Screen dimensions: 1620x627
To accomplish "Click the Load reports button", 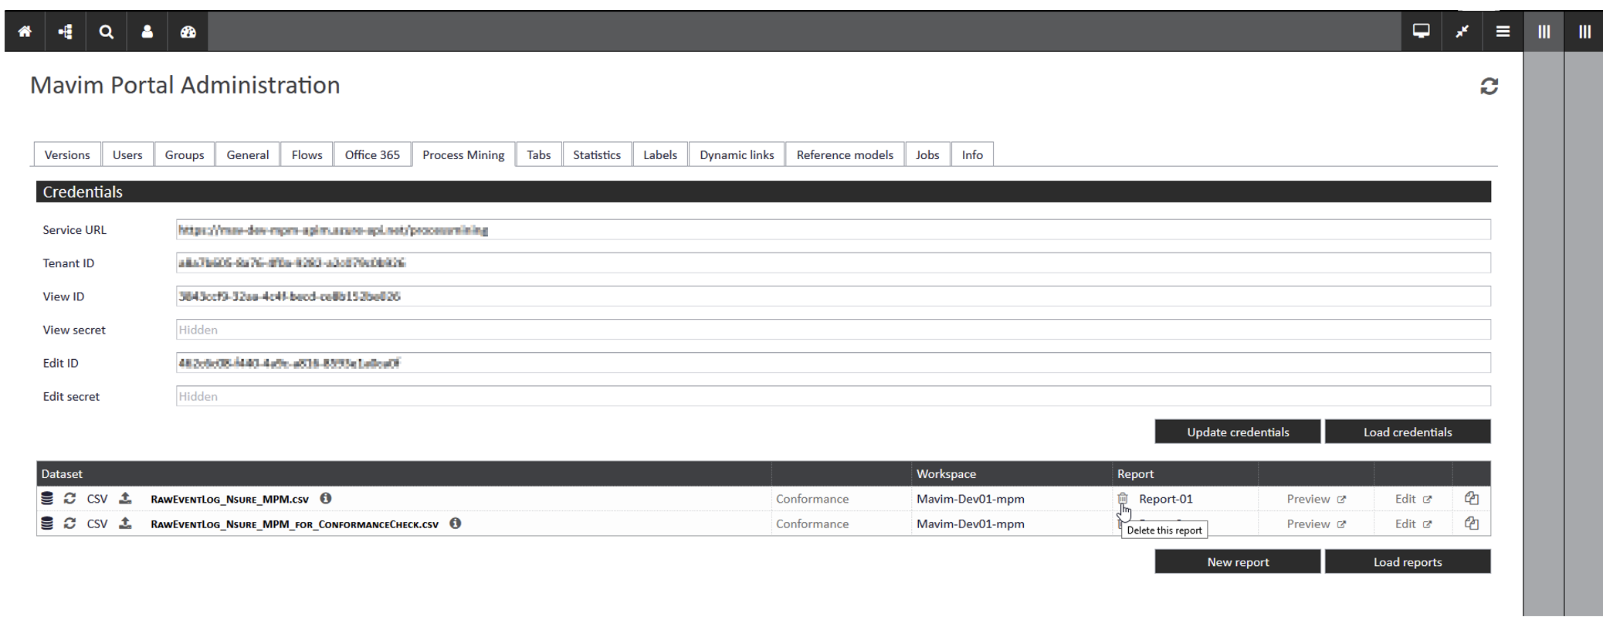I will point(1408,561).
